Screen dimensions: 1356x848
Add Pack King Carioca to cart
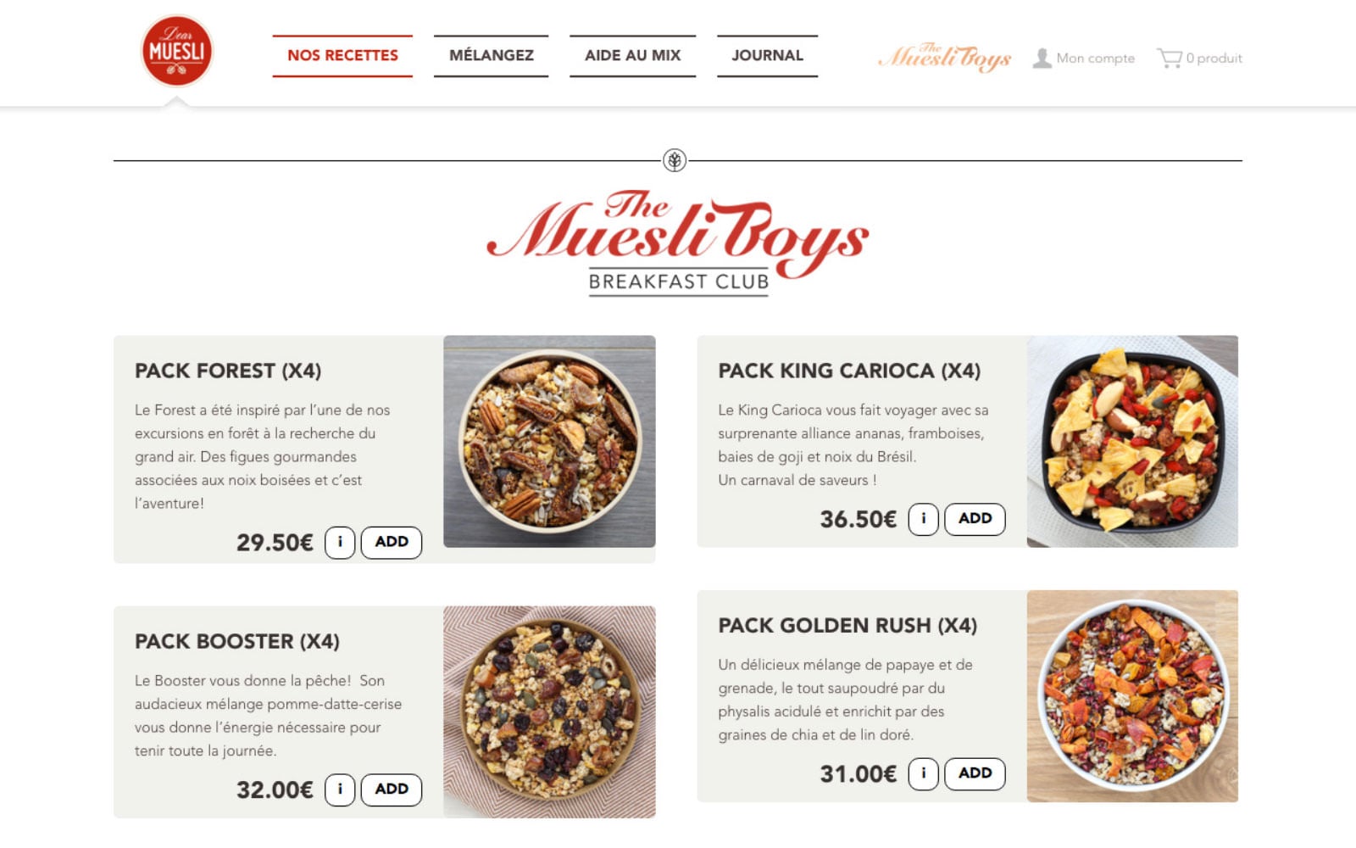tap(975, 519)
